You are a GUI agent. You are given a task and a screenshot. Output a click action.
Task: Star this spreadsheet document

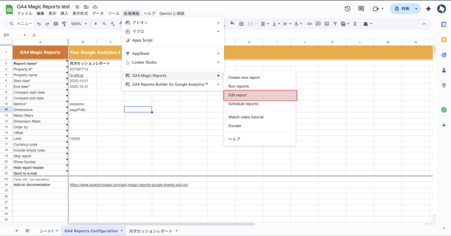tap(78, 7)
